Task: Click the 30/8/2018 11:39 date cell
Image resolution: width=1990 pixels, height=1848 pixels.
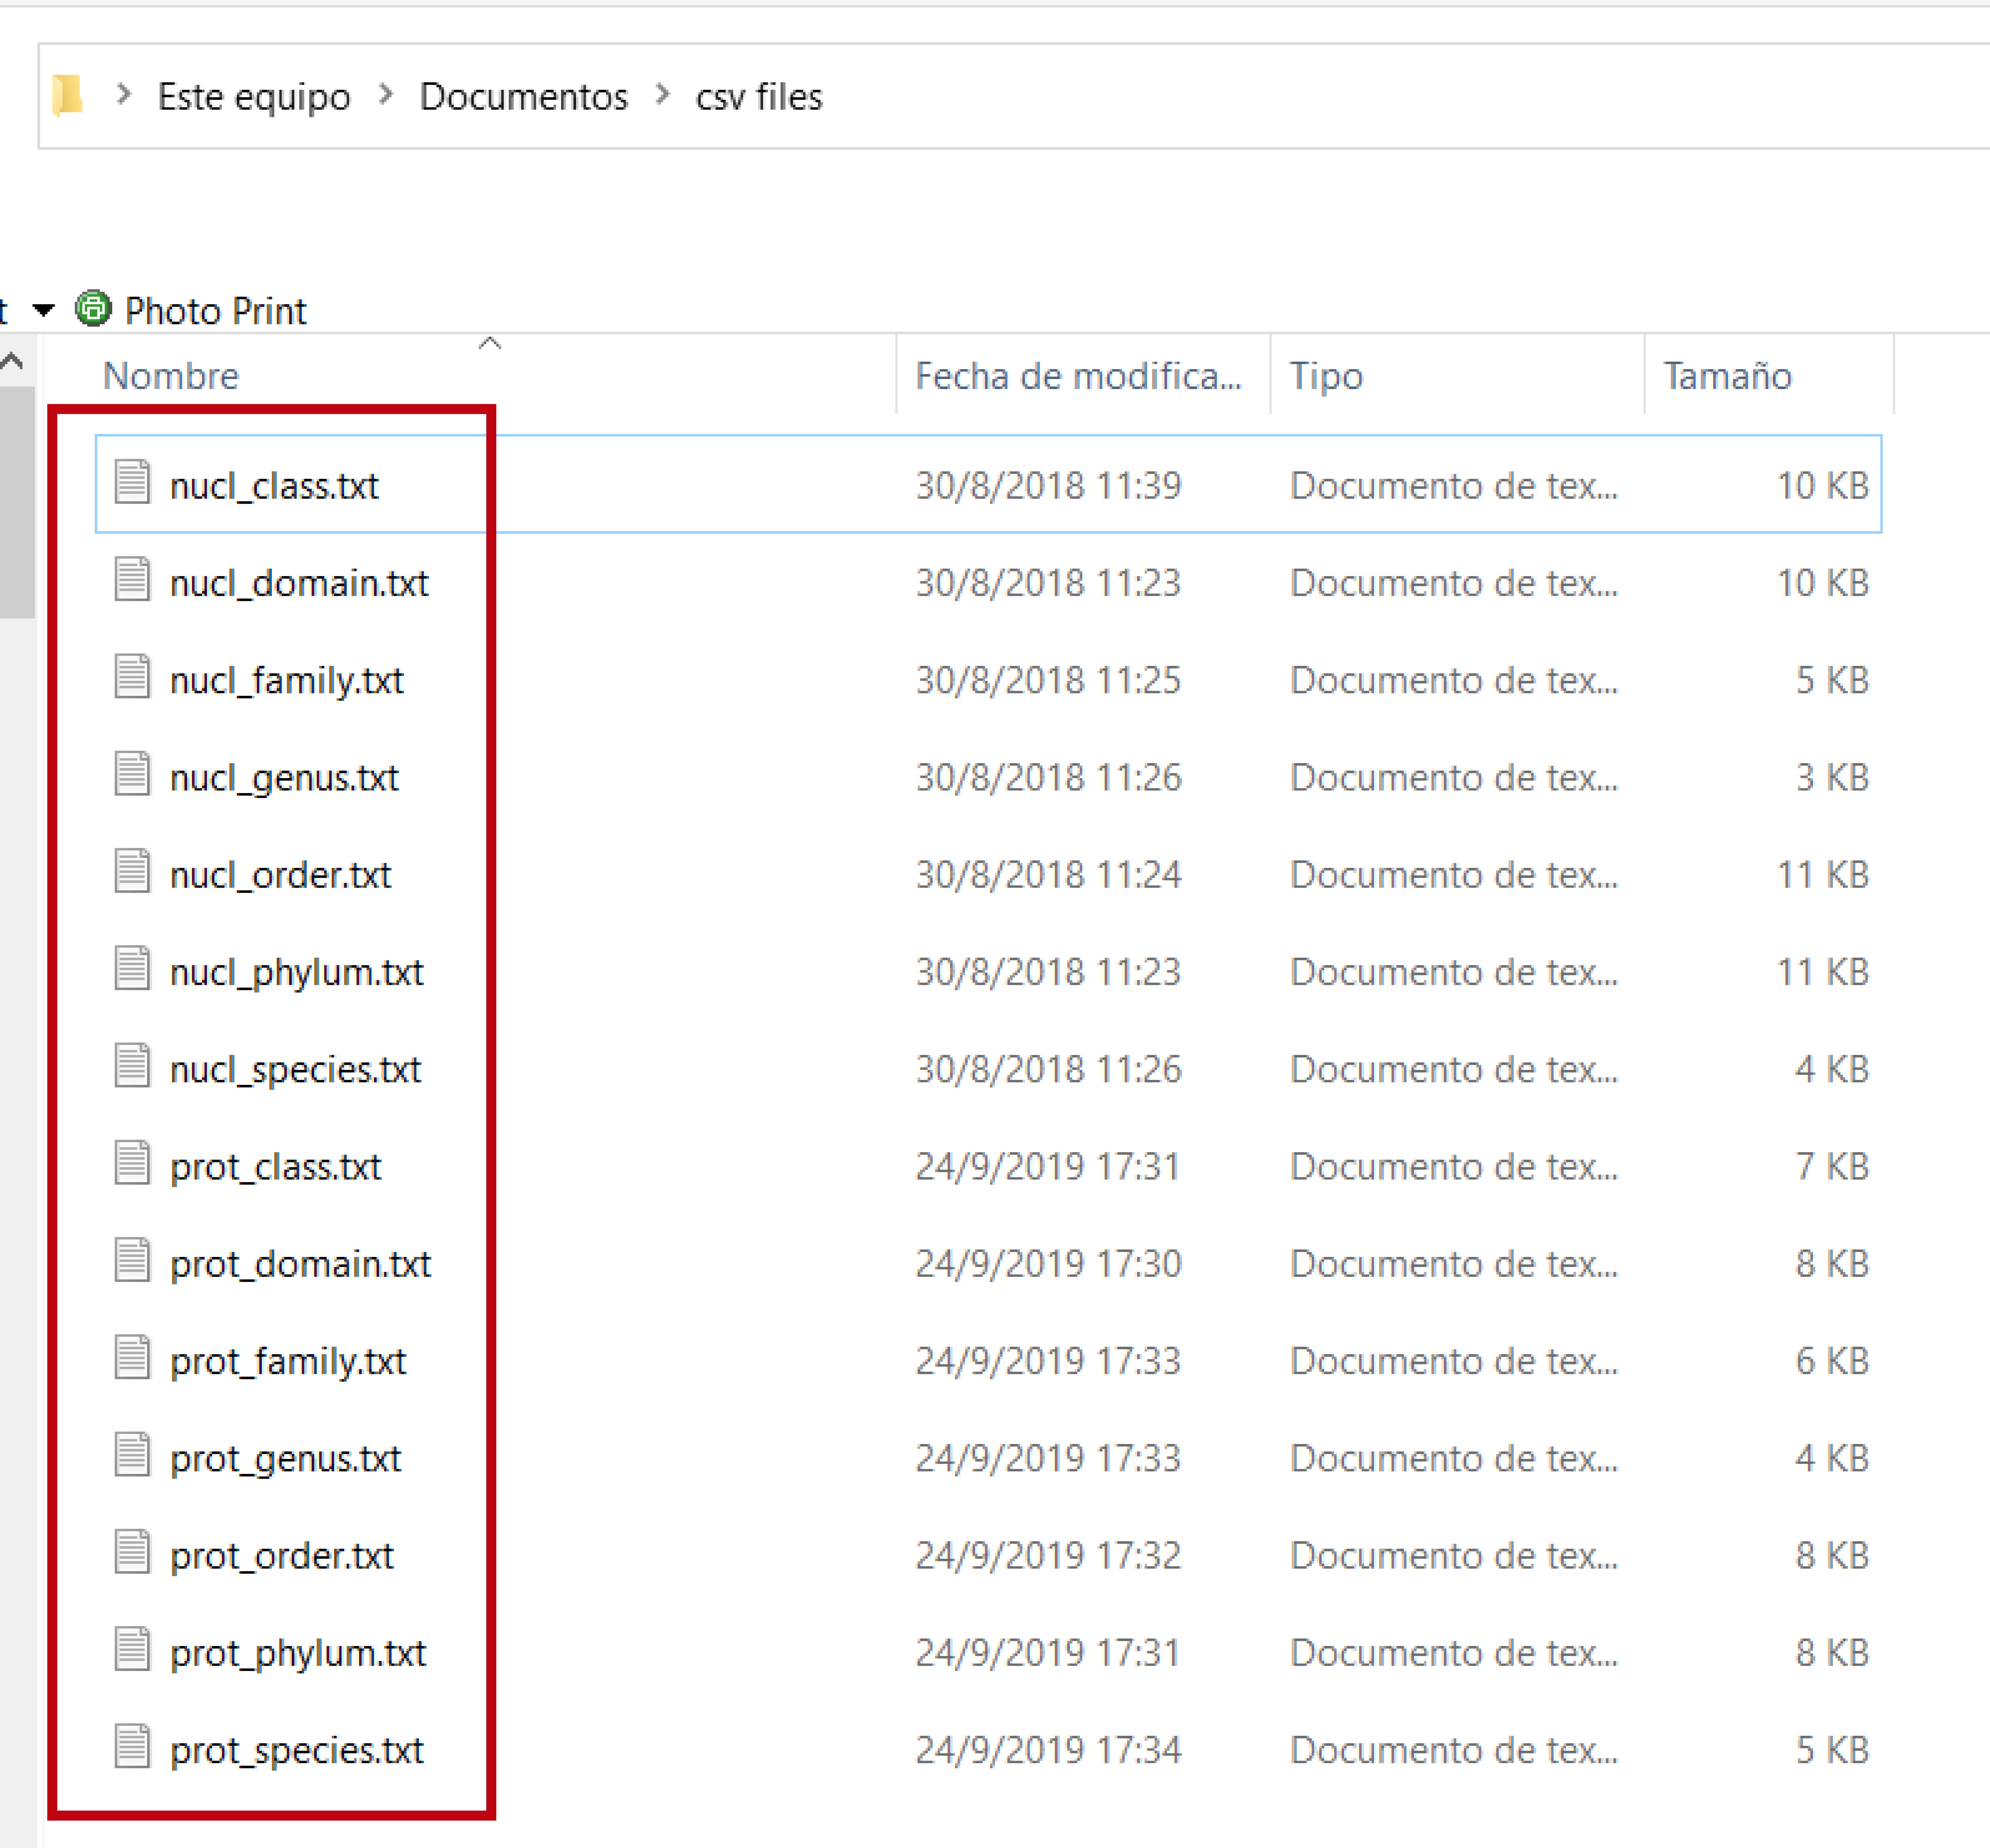Action: coord(1049,486)
